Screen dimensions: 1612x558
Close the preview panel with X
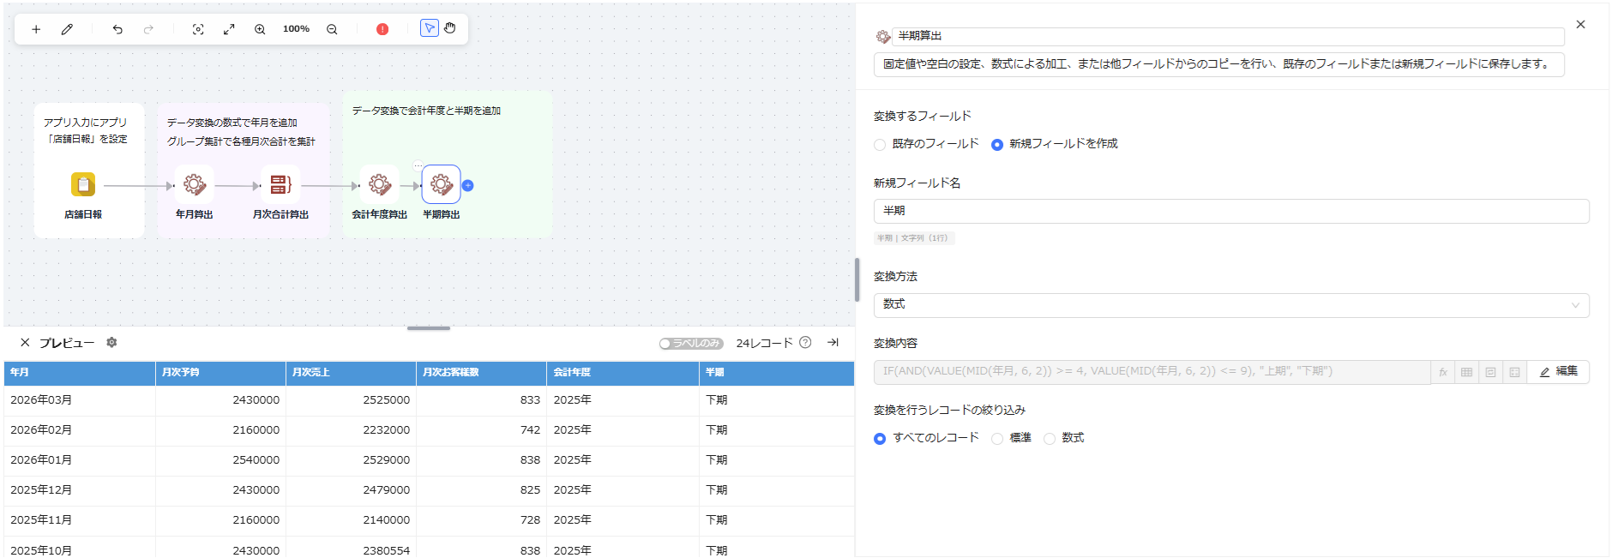(25, 343)
